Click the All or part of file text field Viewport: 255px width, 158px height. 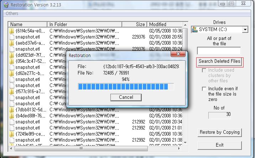click(x=219, y=51)
